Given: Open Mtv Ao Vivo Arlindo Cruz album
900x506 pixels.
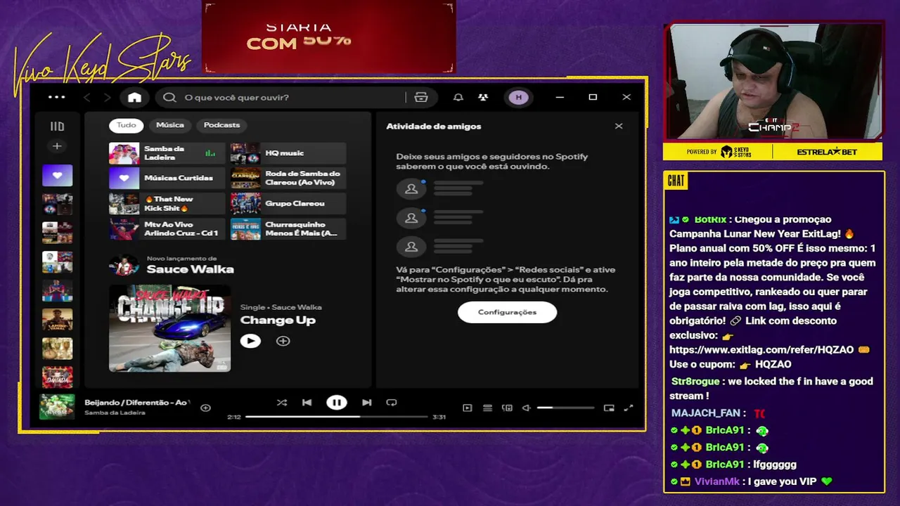Looking at the screenshot, I should (x=167, y=229).
